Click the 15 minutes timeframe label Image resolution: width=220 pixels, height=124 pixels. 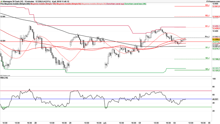click(29, 2)
